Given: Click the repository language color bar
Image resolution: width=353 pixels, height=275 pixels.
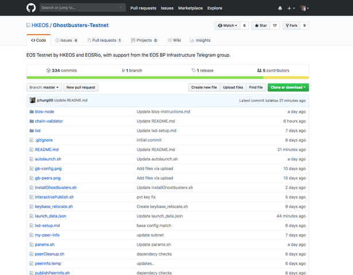Looking at the screenshot, I should [x=168, y=77].
